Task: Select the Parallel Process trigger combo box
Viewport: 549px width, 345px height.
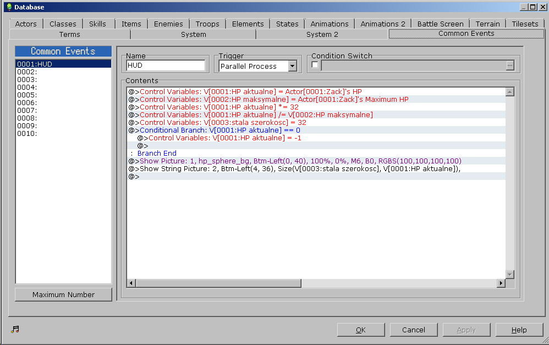Action: pyautogui.click(x=258, y=66)
